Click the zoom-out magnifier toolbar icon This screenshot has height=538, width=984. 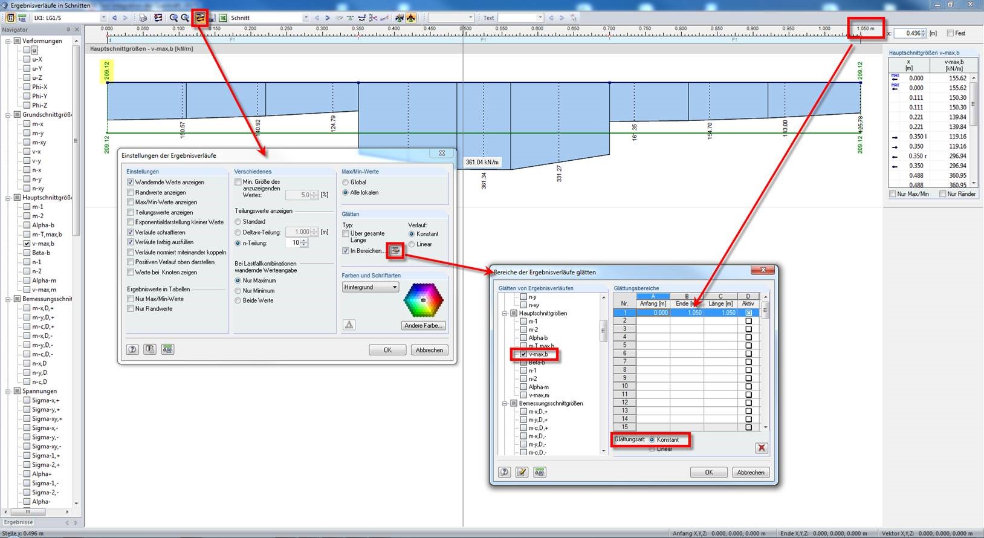pos(185,18)
